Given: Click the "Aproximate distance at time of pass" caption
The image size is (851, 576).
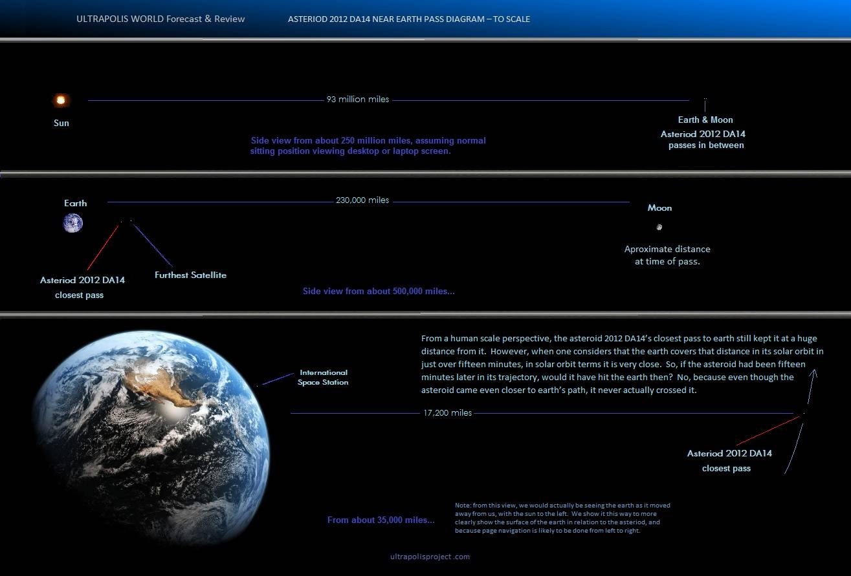Looking at the screenshot, I should (x=667, y=255).
